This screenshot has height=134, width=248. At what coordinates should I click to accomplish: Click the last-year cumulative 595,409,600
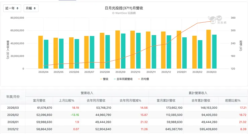coord(208,129)
